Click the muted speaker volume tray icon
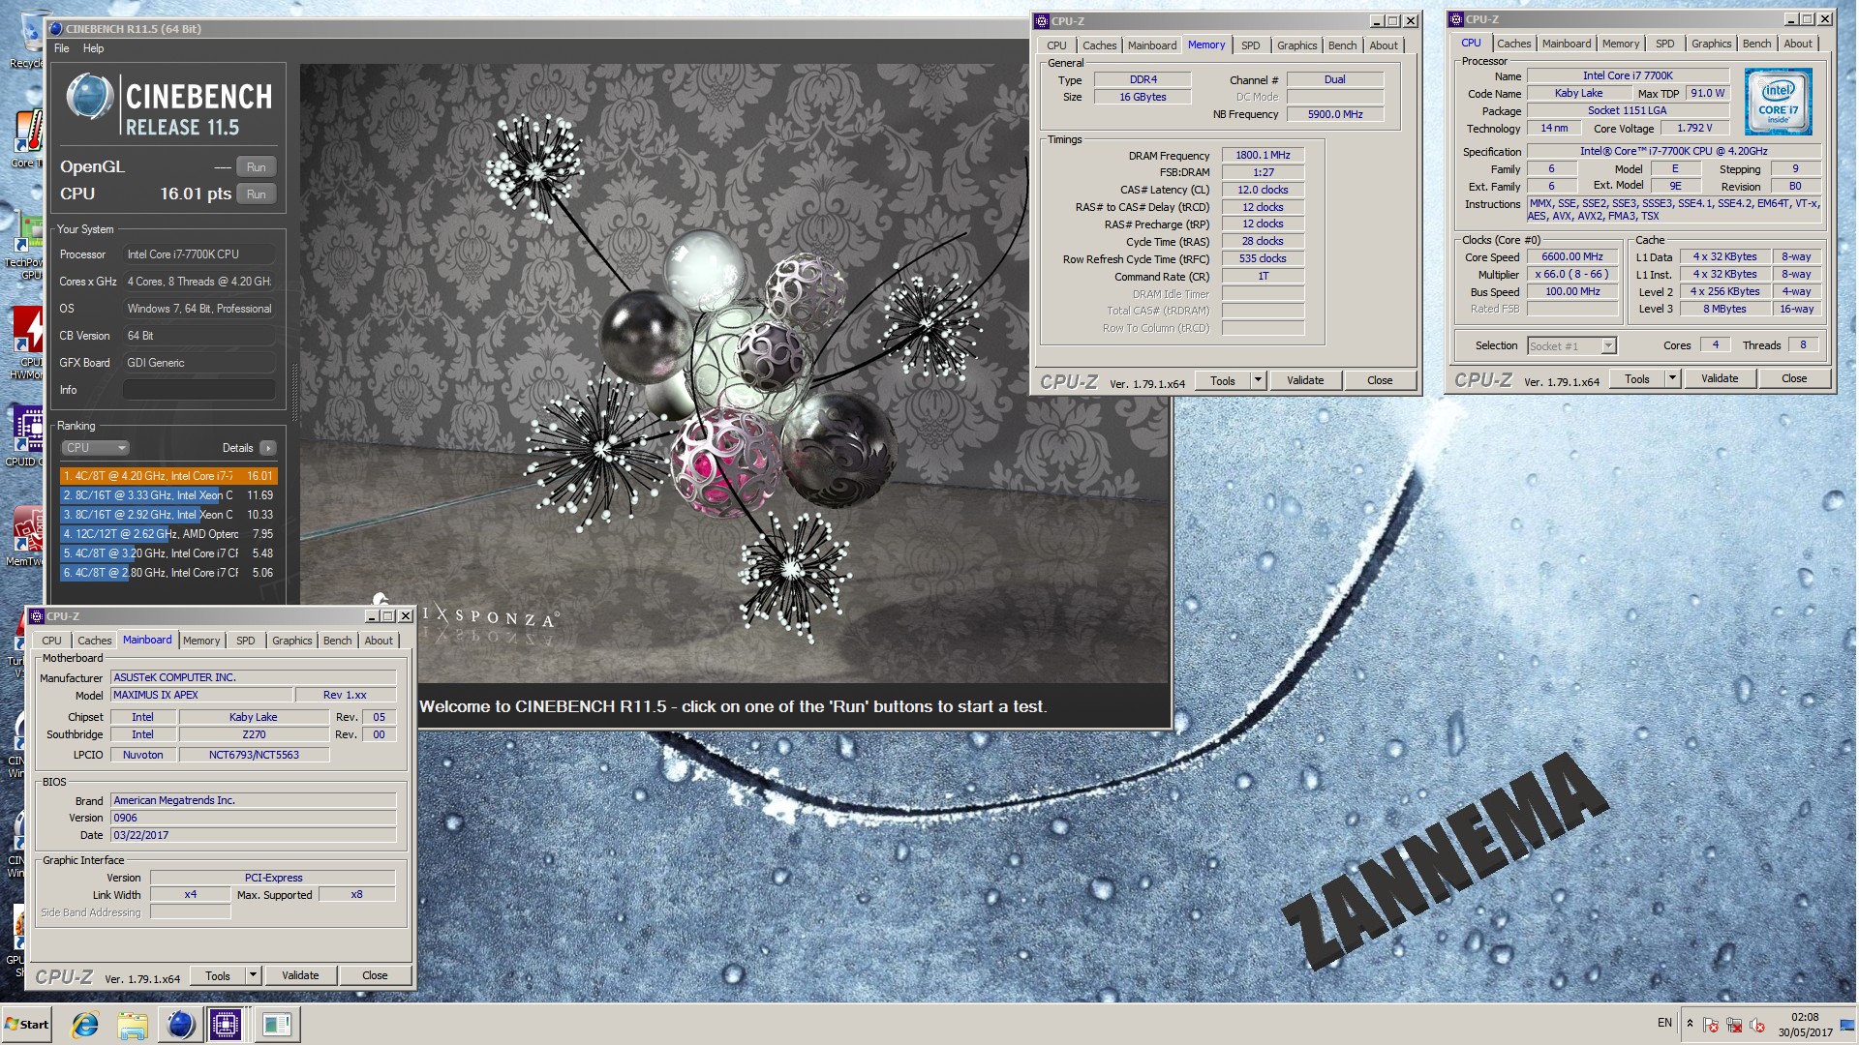 coord(1757,1026)
